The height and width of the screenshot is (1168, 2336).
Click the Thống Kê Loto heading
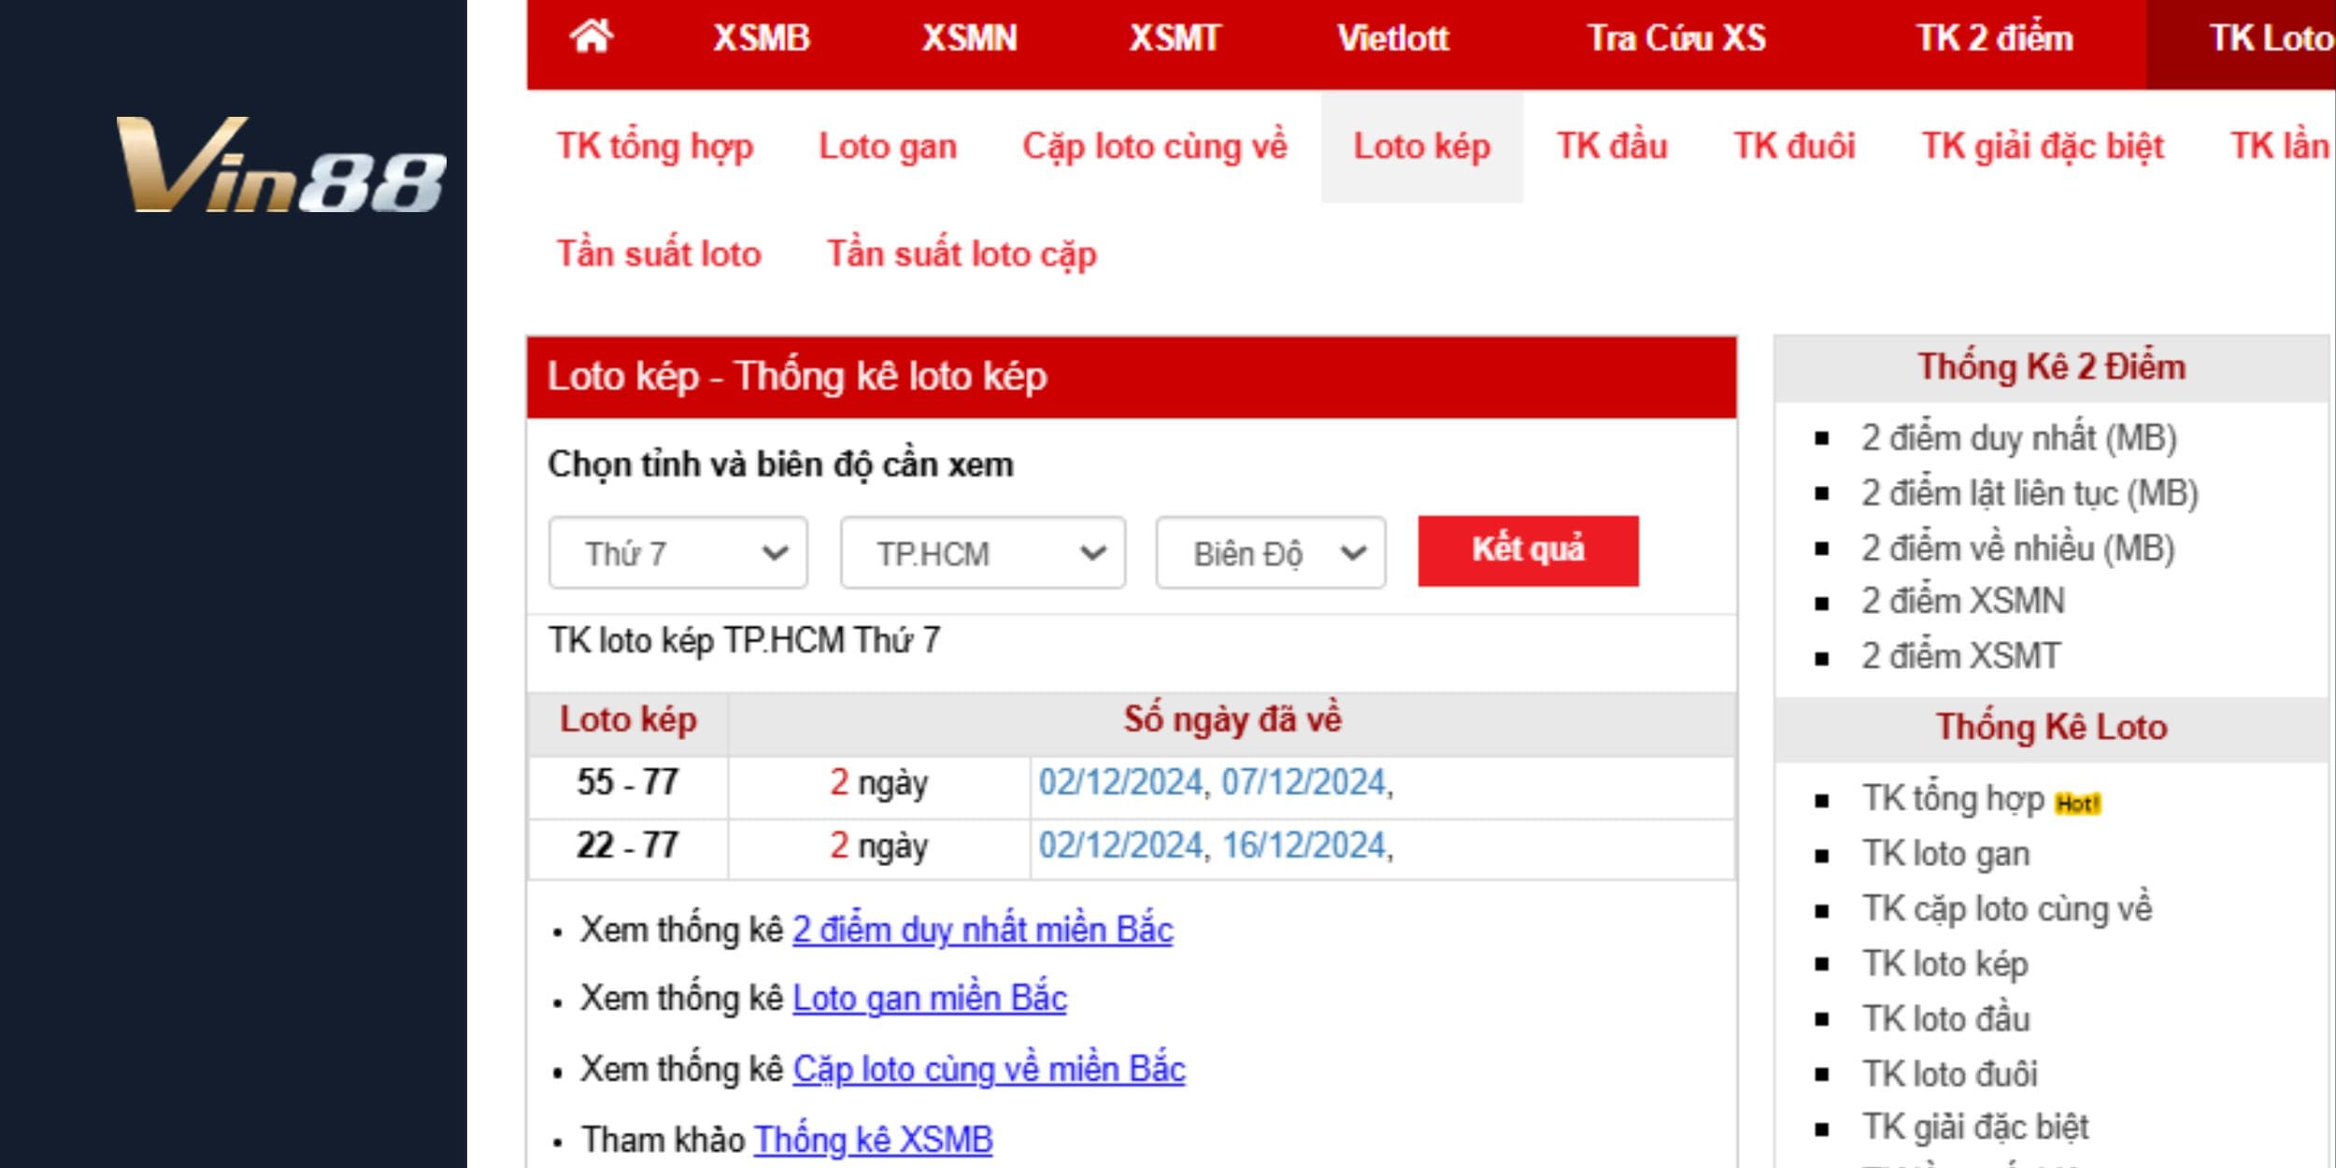click(2051, 727)
